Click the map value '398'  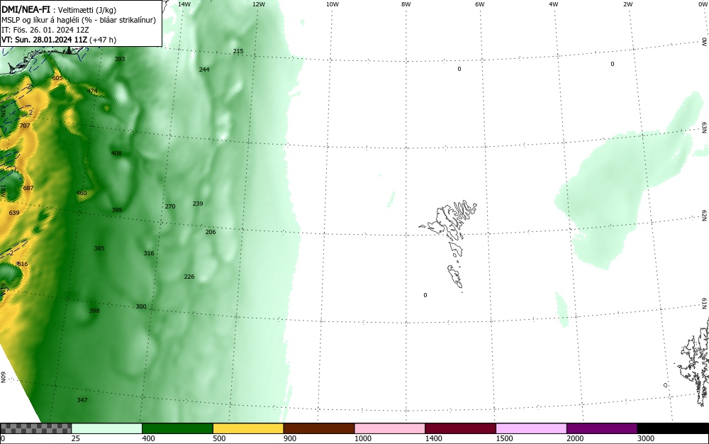(x=94, y=311)
